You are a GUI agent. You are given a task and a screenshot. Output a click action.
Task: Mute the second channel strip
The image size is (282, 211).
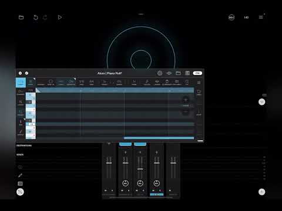pos(122,190)
